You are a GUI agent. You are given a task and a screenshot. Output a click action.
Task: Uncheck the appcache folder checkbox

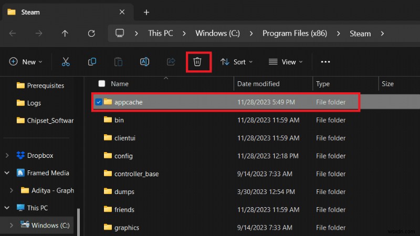[x=99, y=102]
